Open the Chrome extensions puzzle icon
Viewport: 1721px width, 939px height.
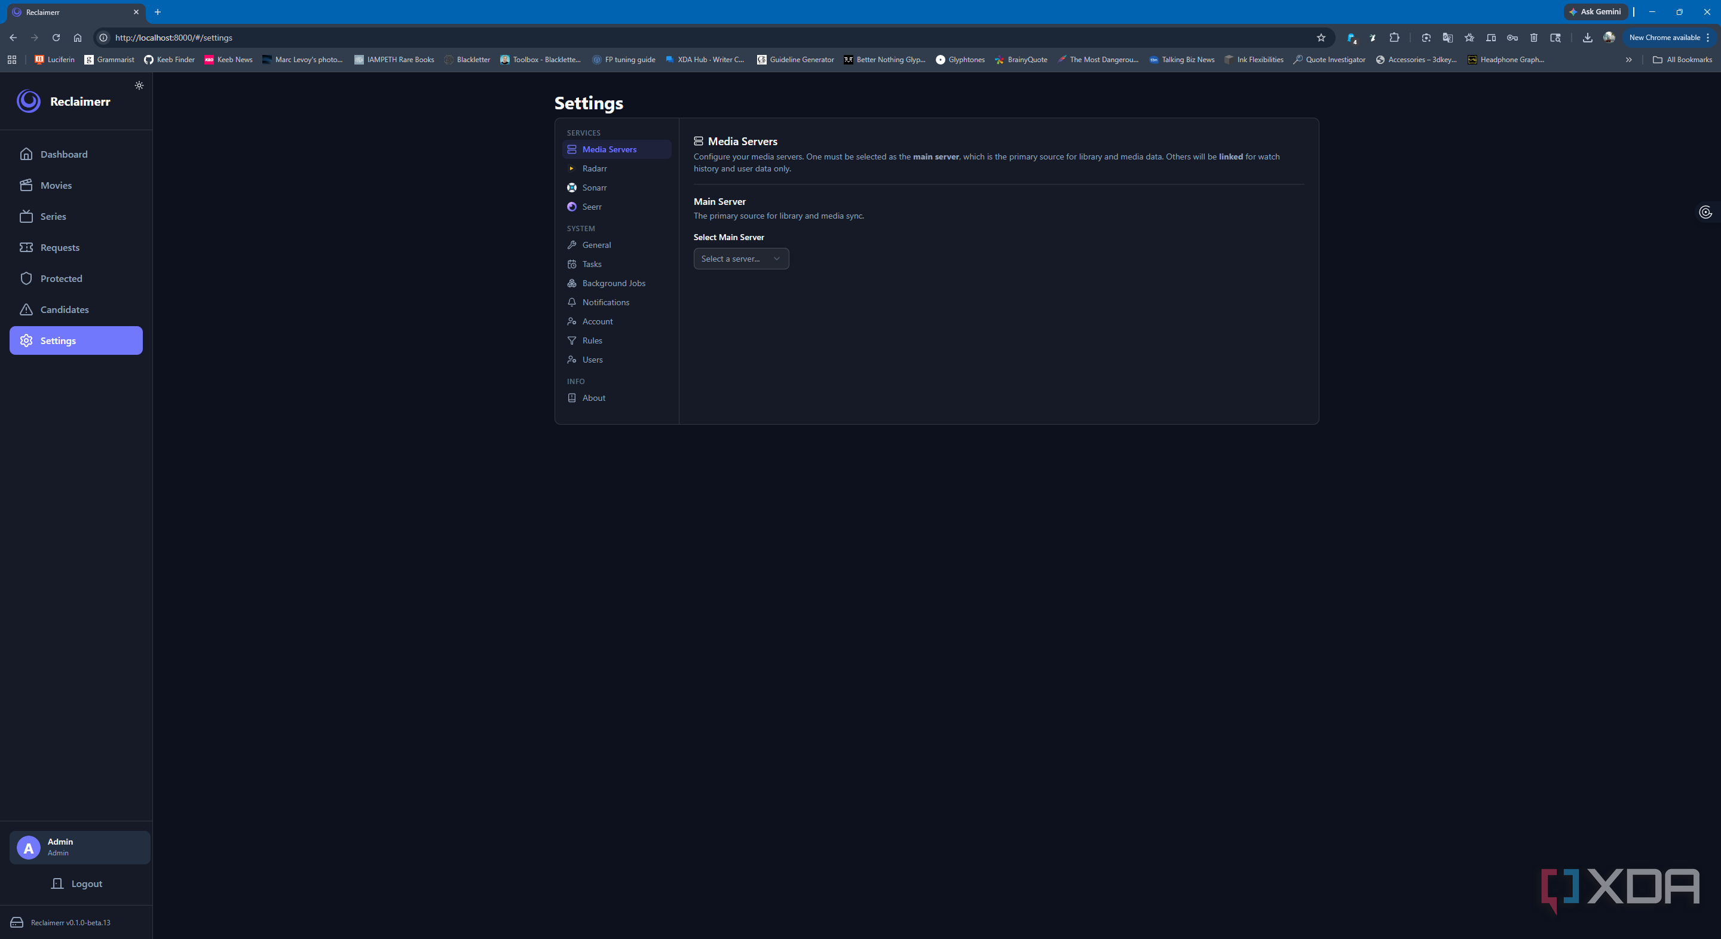(1394, 38)
